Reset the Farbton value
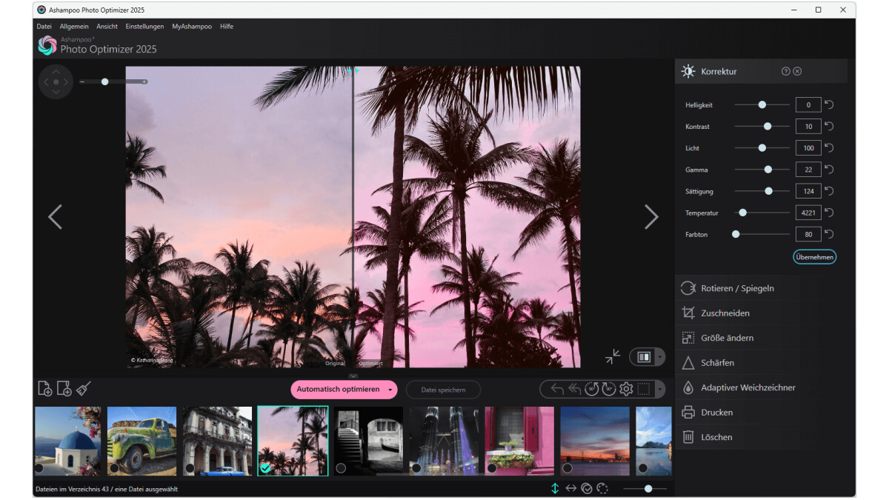889x500 pixels. tap(829, 234)
